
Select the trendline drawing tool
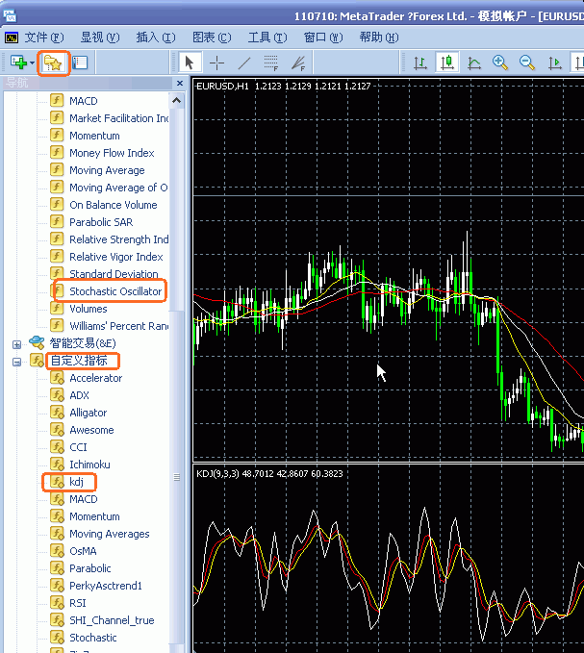(244, 63)
